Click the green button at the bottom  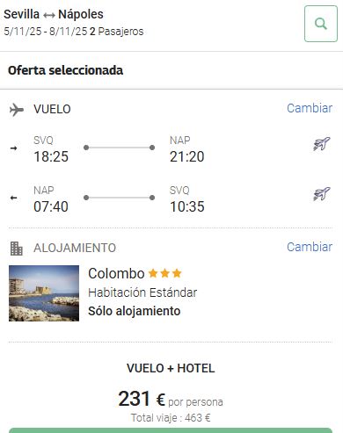171,430
